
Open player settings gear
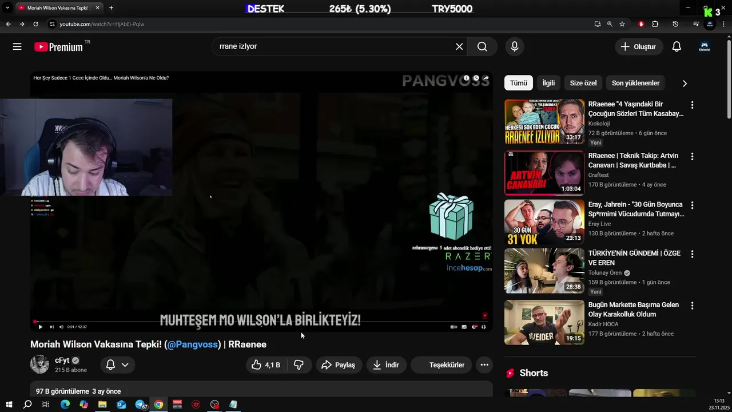[474, 327]
